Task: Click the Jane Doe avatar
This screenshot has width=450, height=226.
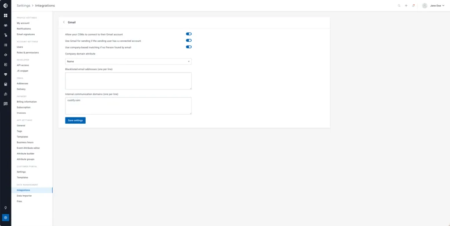Action: coord(425,5)
